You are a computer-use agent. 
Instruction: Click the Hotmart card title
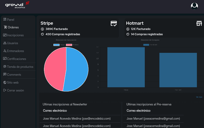click(135, 23)
